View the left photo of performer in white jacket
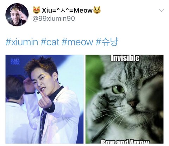Image resolution: width=169 pixels, height=146 pixels. click(44, 99)
